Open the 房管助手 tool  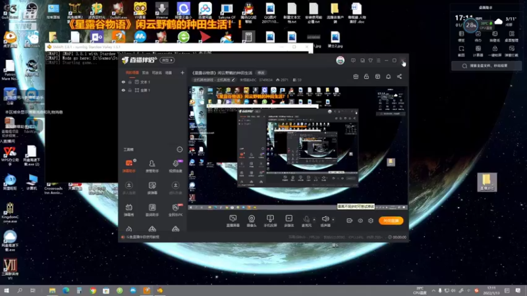152,166
